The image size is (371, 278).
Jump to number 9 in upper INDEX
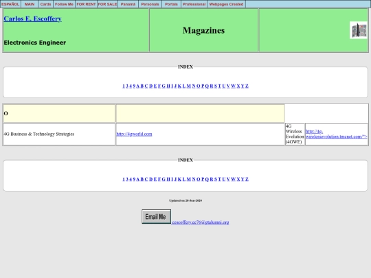point(134,86)
